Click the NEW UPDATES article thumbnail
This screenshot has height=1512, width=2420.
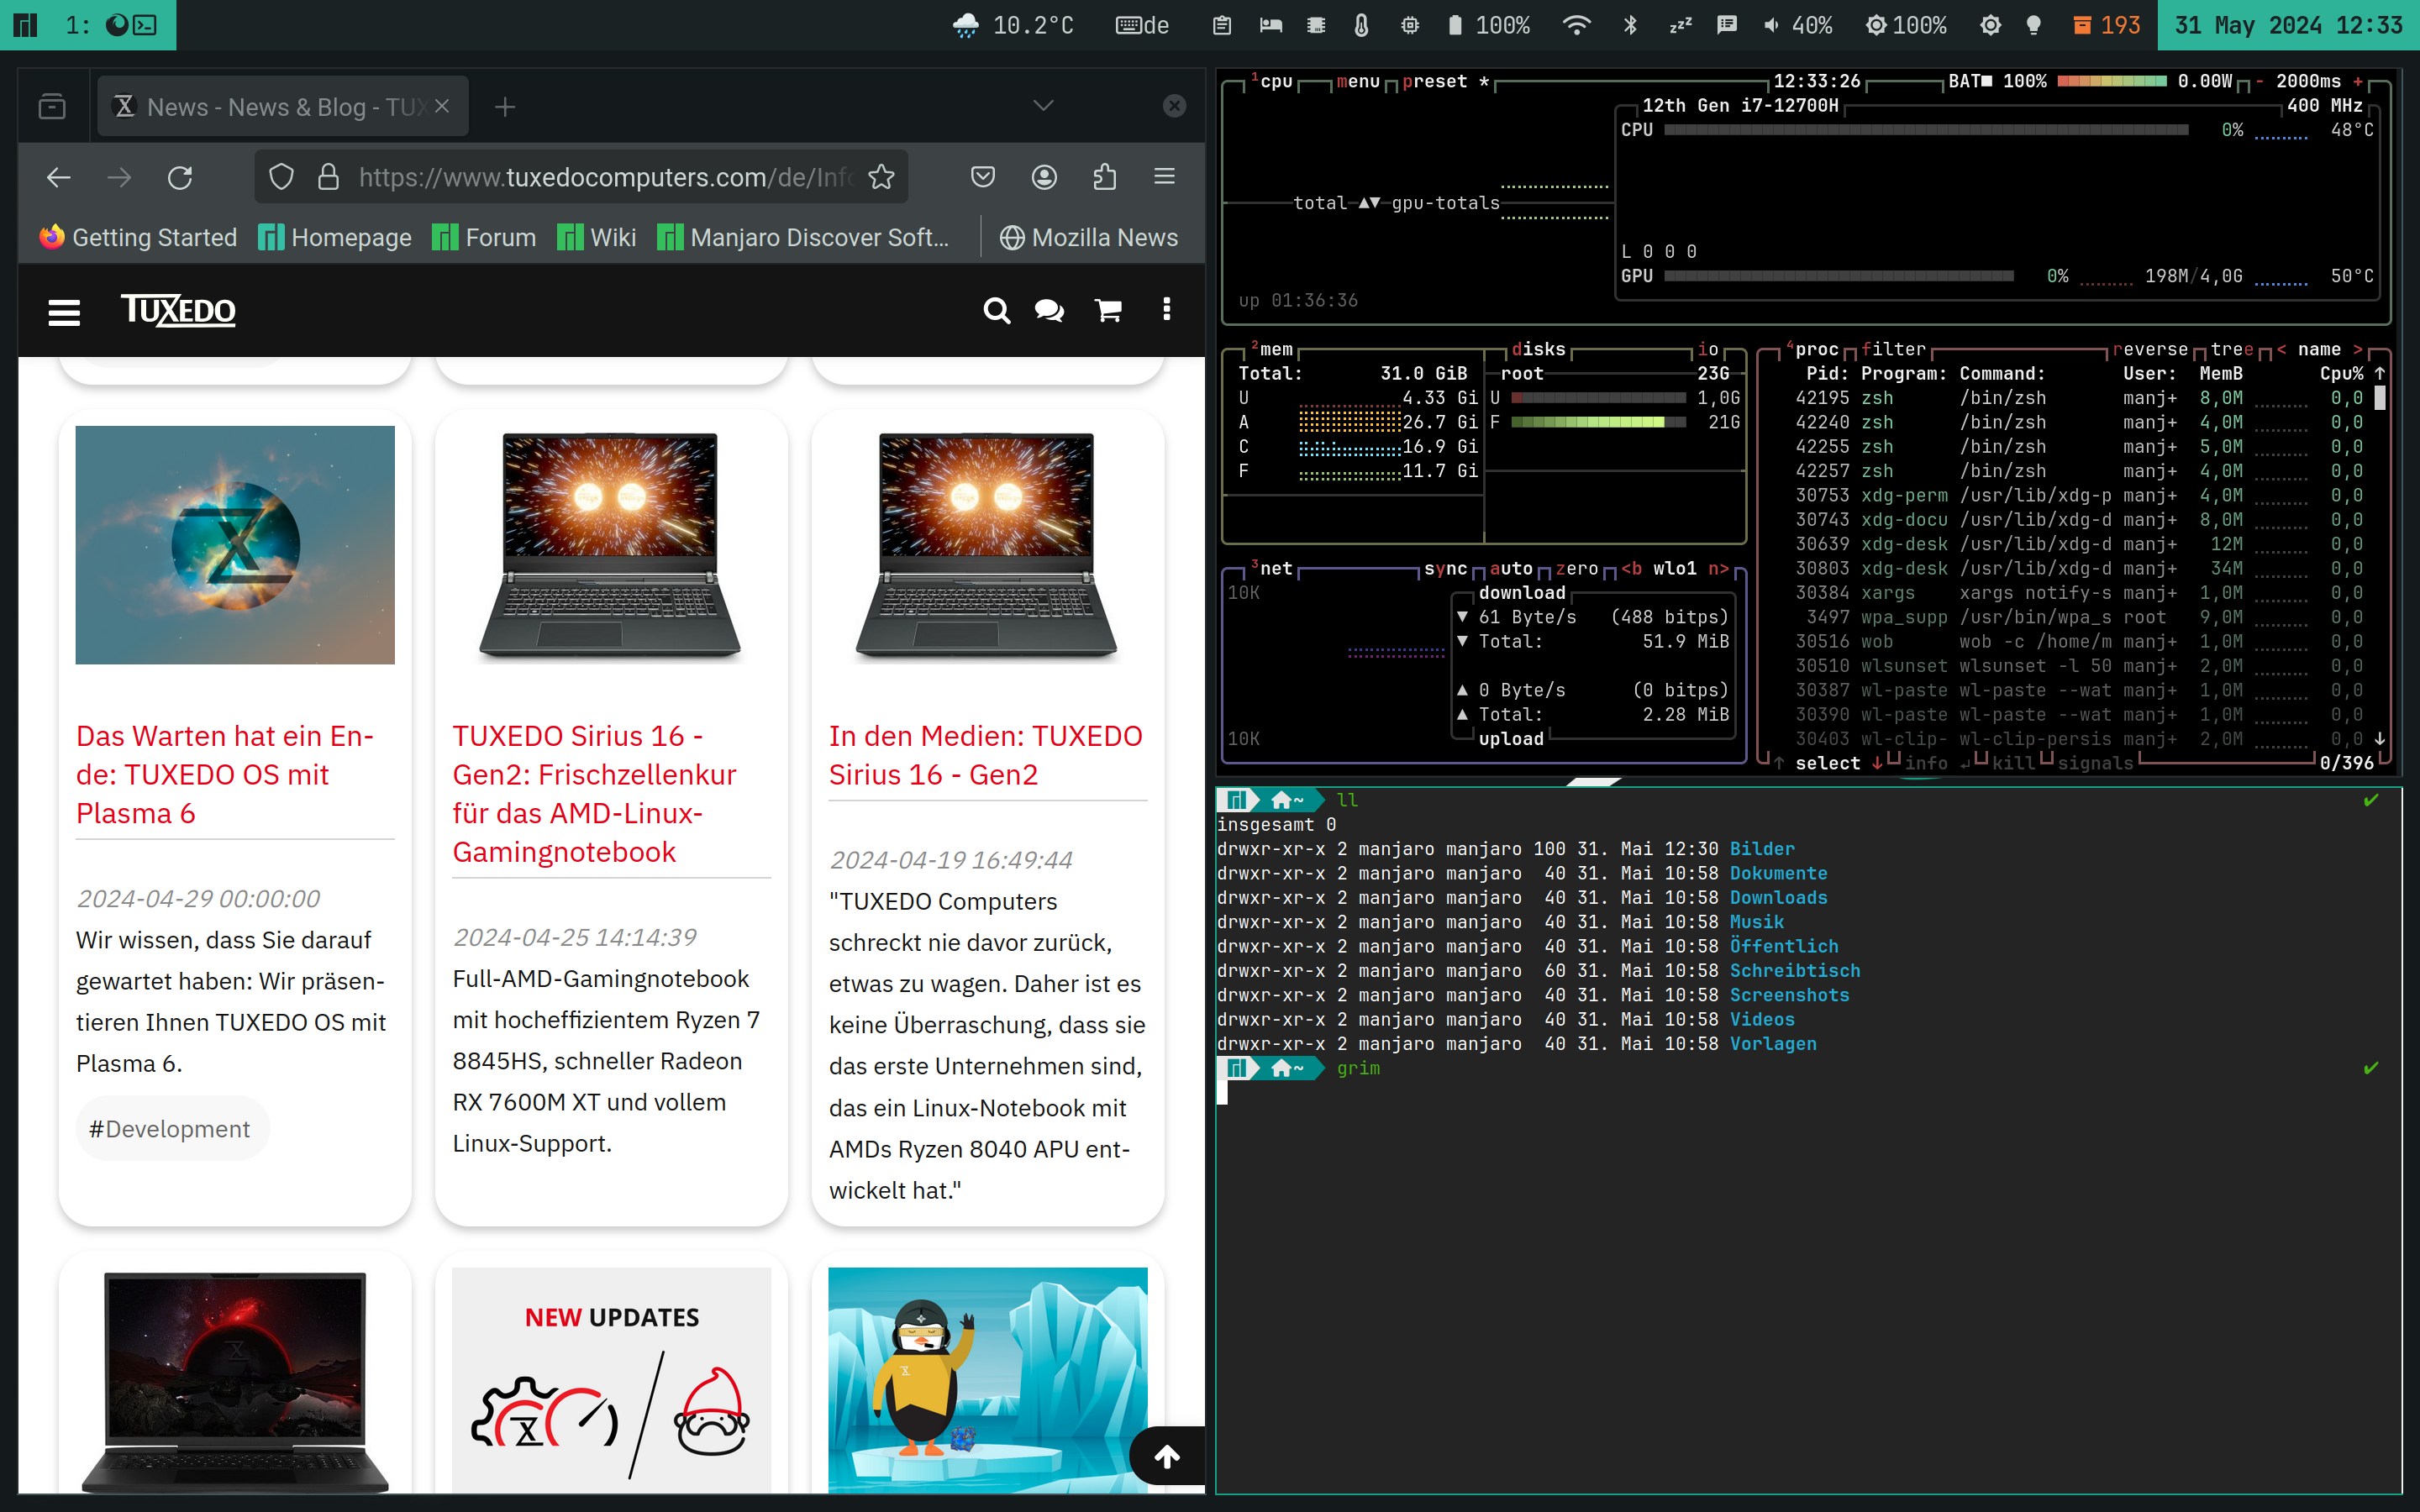tap(611, 1380)
